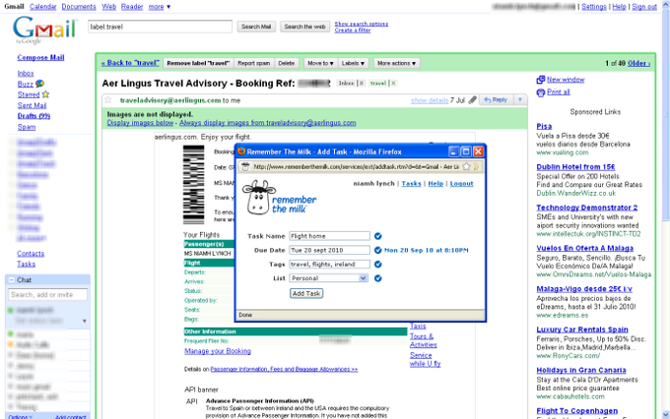Click the Report spam button
This screenshot has height=419, width=670.
pyautogui.click(x=254, y=63)
